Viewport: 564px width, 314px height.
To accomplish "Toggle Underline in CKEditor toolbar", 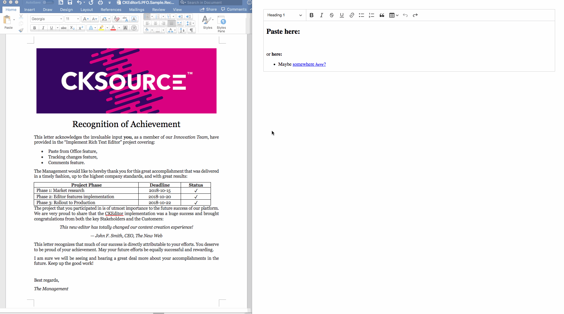I will point(342,15).
